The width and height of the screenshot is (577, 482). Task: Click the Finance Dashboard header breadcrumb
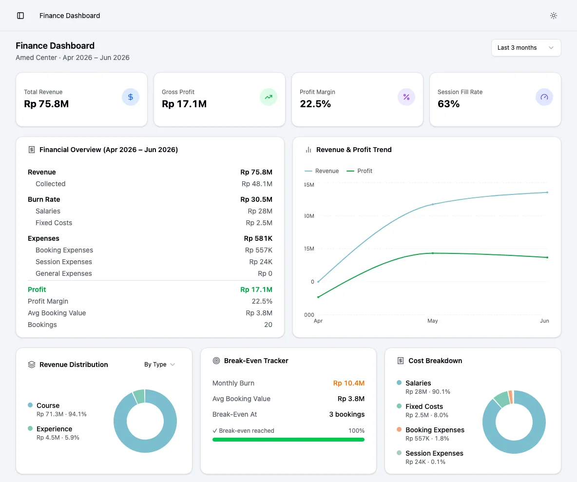[70, 16]
